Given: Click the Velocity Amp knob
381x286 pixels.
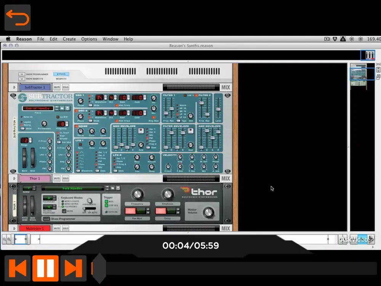Looking at the screenshot, I should 180,157.
